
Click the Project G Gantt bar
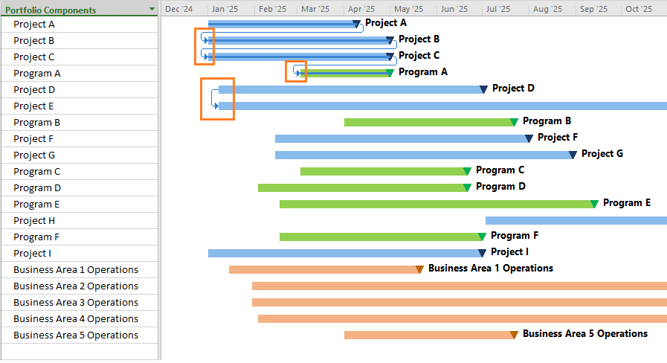click(423, 155)
